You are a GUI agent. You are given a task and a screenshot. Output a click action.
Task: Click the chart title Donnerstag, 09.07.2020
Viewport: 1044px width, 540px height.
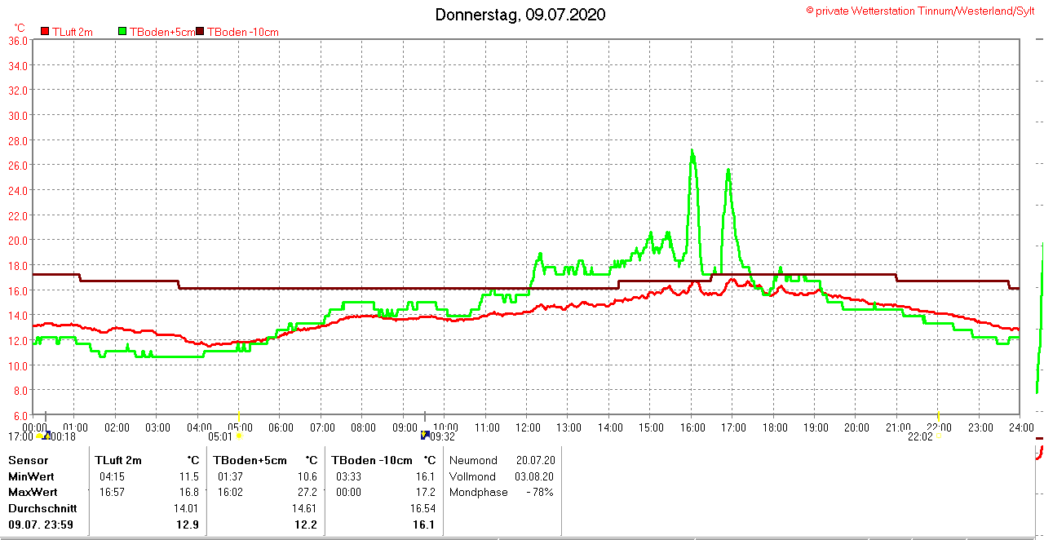(520, 15)
